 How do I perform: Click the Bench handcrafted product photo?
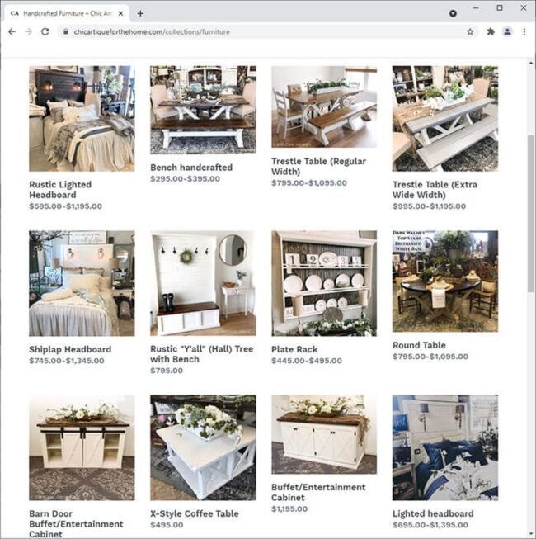pos(203,110)
